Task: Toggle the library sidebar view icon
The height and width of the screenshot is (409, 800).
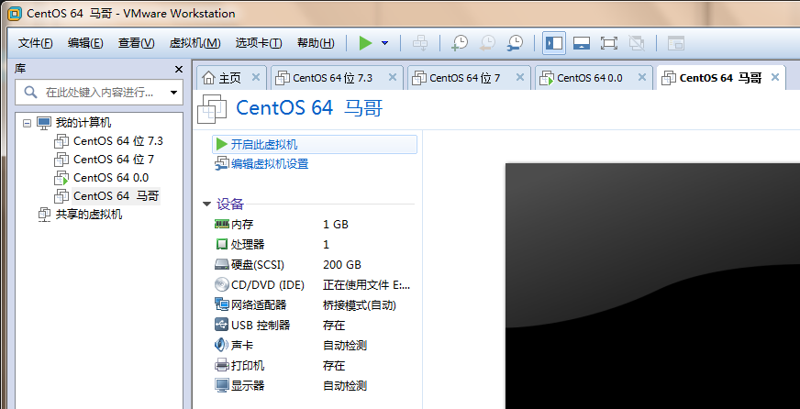Action: (553, 43)
